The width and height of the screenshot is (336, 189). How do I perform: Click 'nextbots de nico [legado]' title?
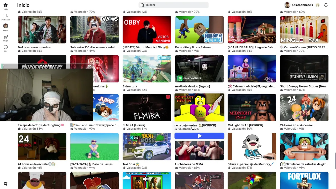pos(192,86)
